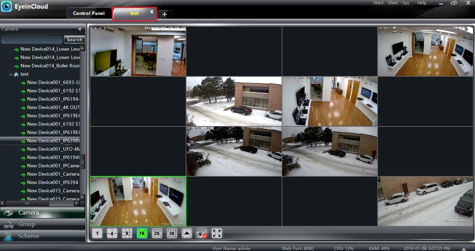
Task: Click Web Port: 8080 status text
Action: point(298,248)
